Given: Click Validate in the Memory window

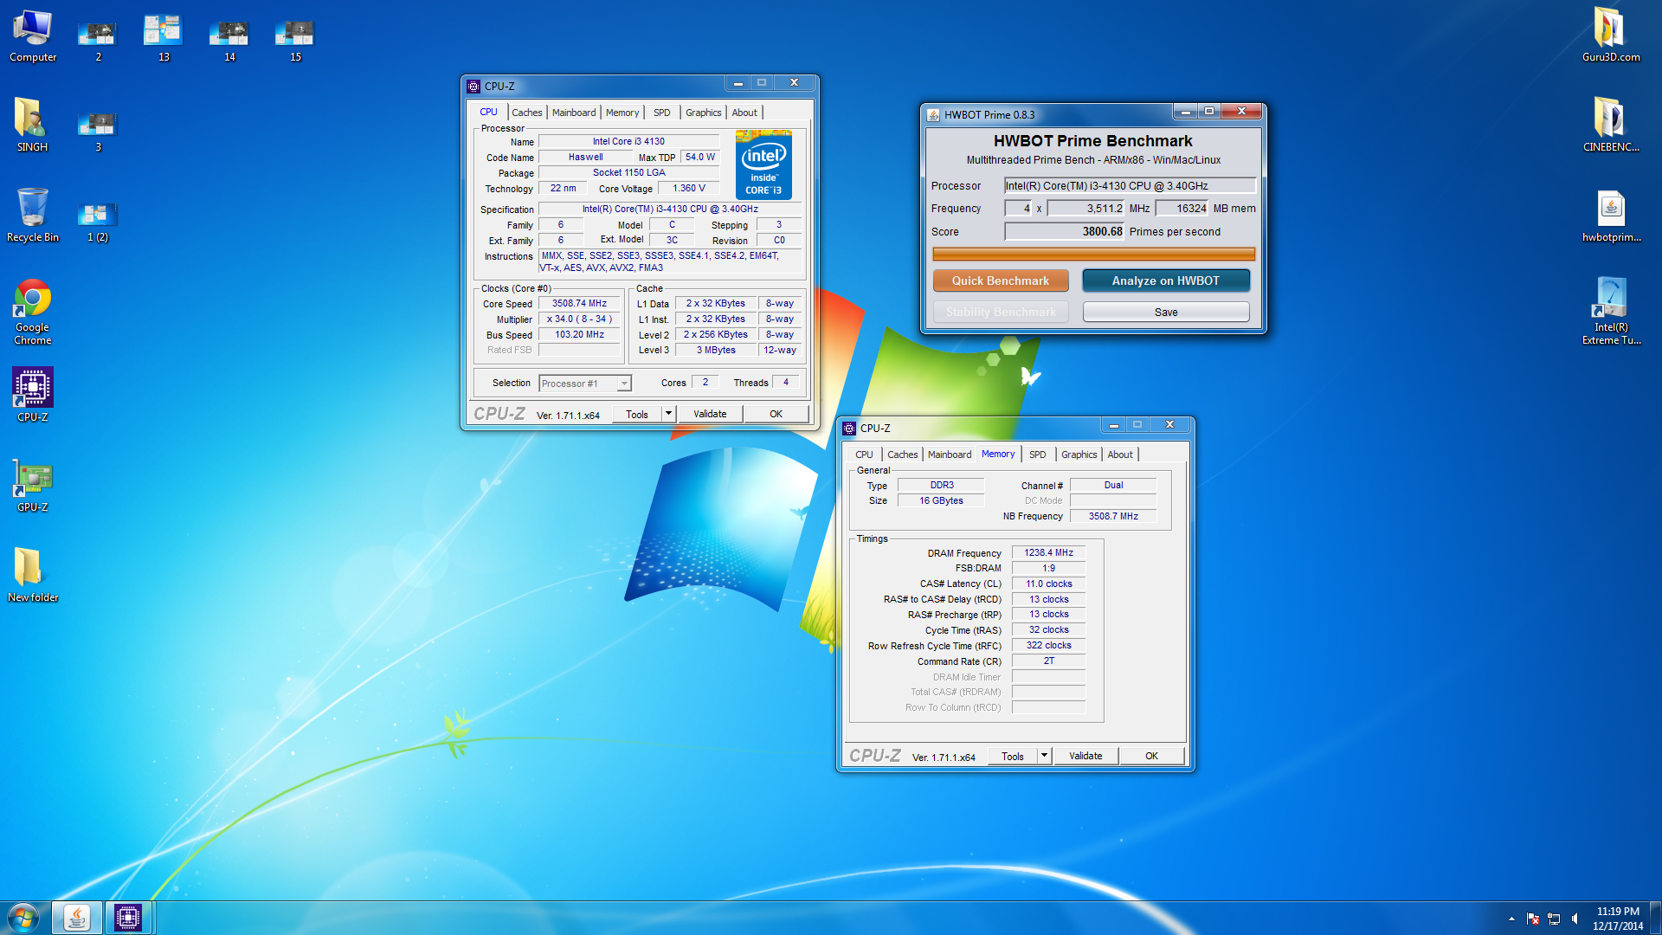Looking at the screenshot, I should coord(1085,756).
